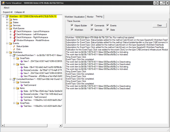Click the tree's right scroll arrow

click(61, 125)
